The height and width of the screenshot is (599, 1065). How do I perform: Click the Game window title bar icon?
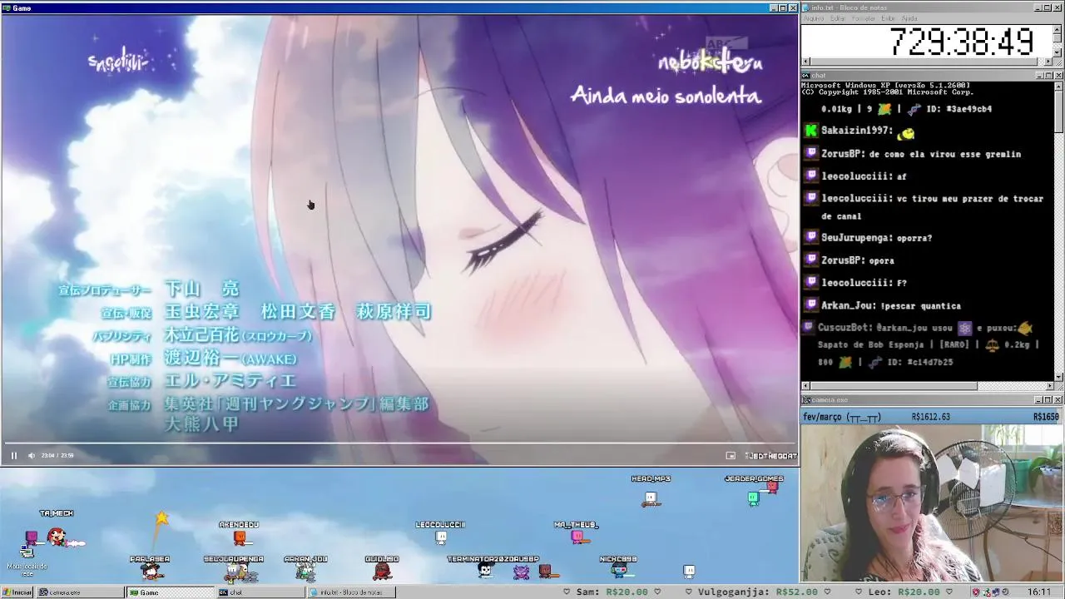[x=7, y=7]
